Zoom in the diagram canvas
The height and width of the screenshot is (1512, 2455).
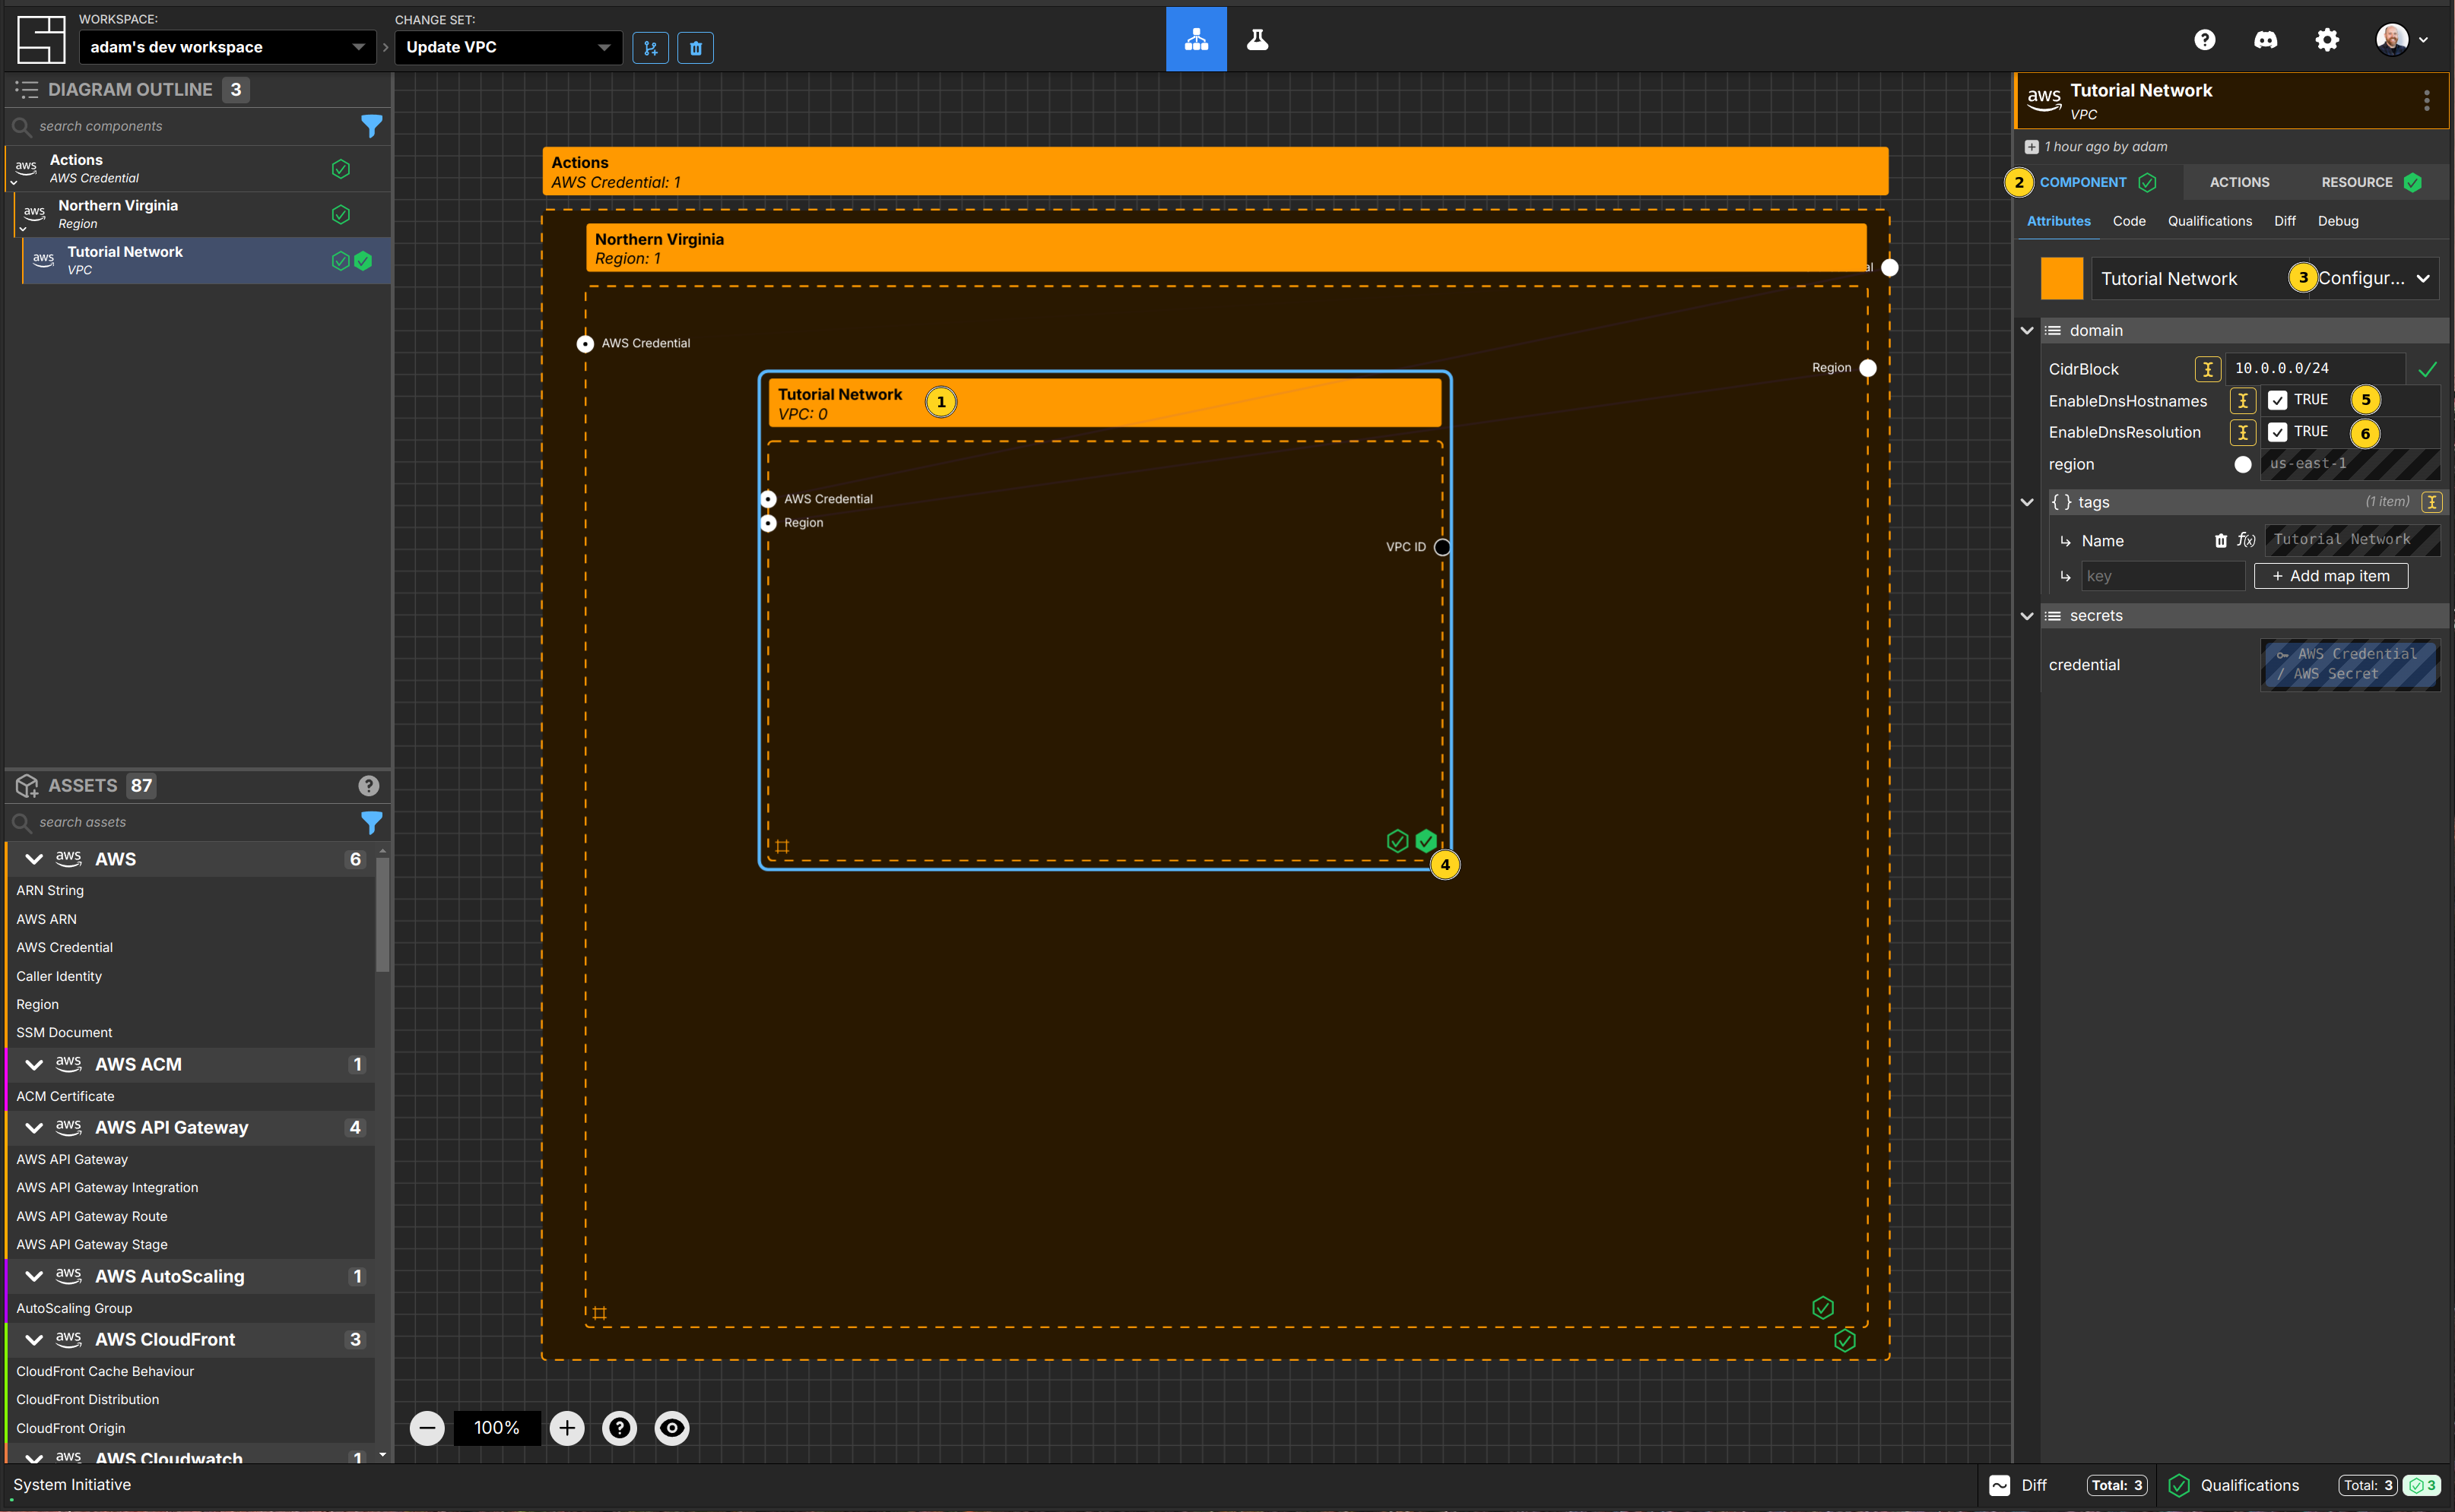567,1428
